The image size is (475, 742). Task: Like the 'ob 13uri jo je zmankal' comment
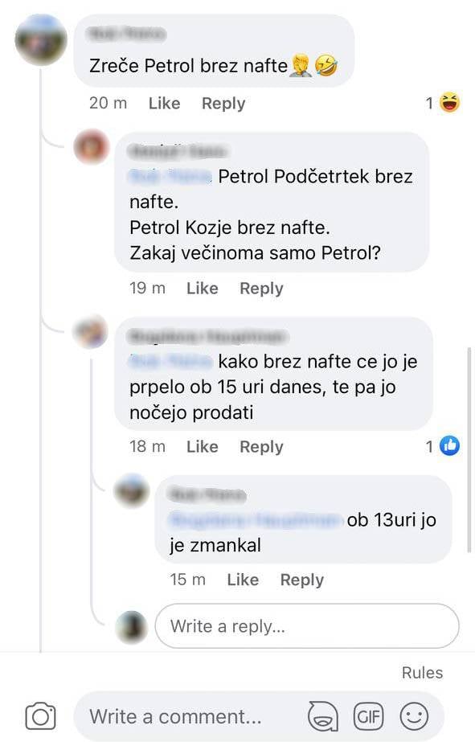click(243, 580)
